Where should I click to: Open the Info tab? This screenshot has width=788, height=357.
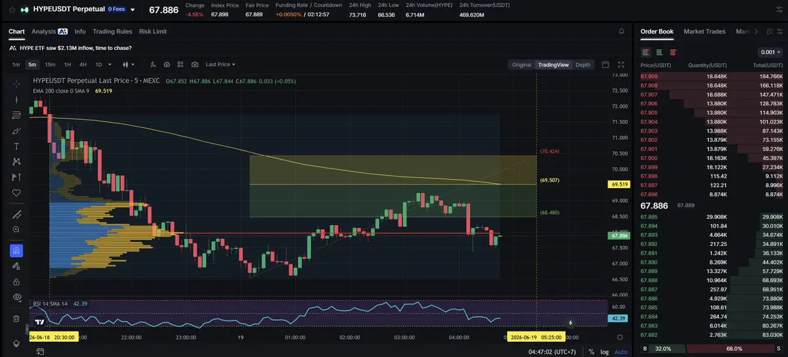80,31
